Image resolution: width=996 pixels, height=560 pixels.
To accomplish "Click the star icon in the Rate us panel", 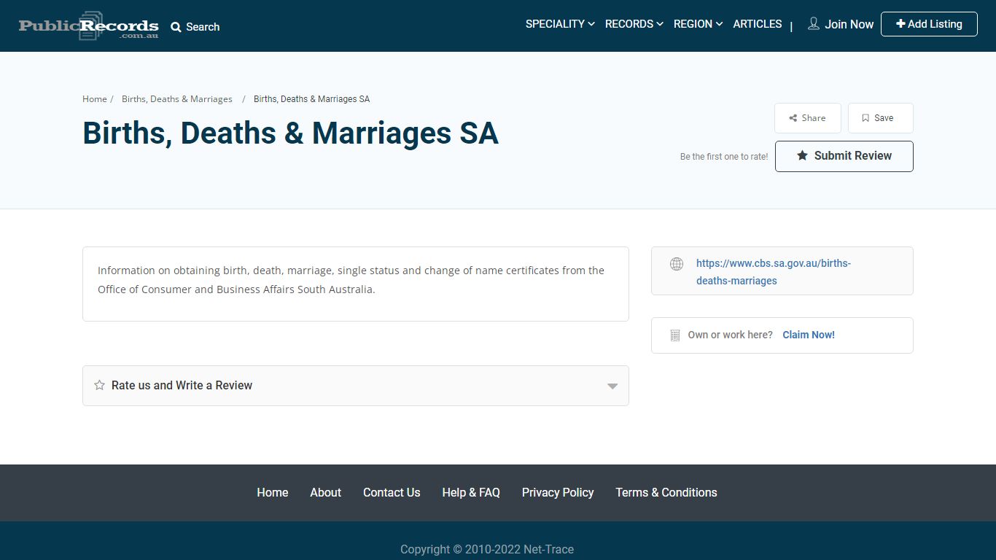I will coord(100,385).
